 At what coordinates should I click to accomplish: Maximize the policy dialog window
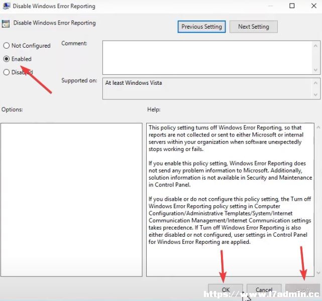[x=292, y=6]
